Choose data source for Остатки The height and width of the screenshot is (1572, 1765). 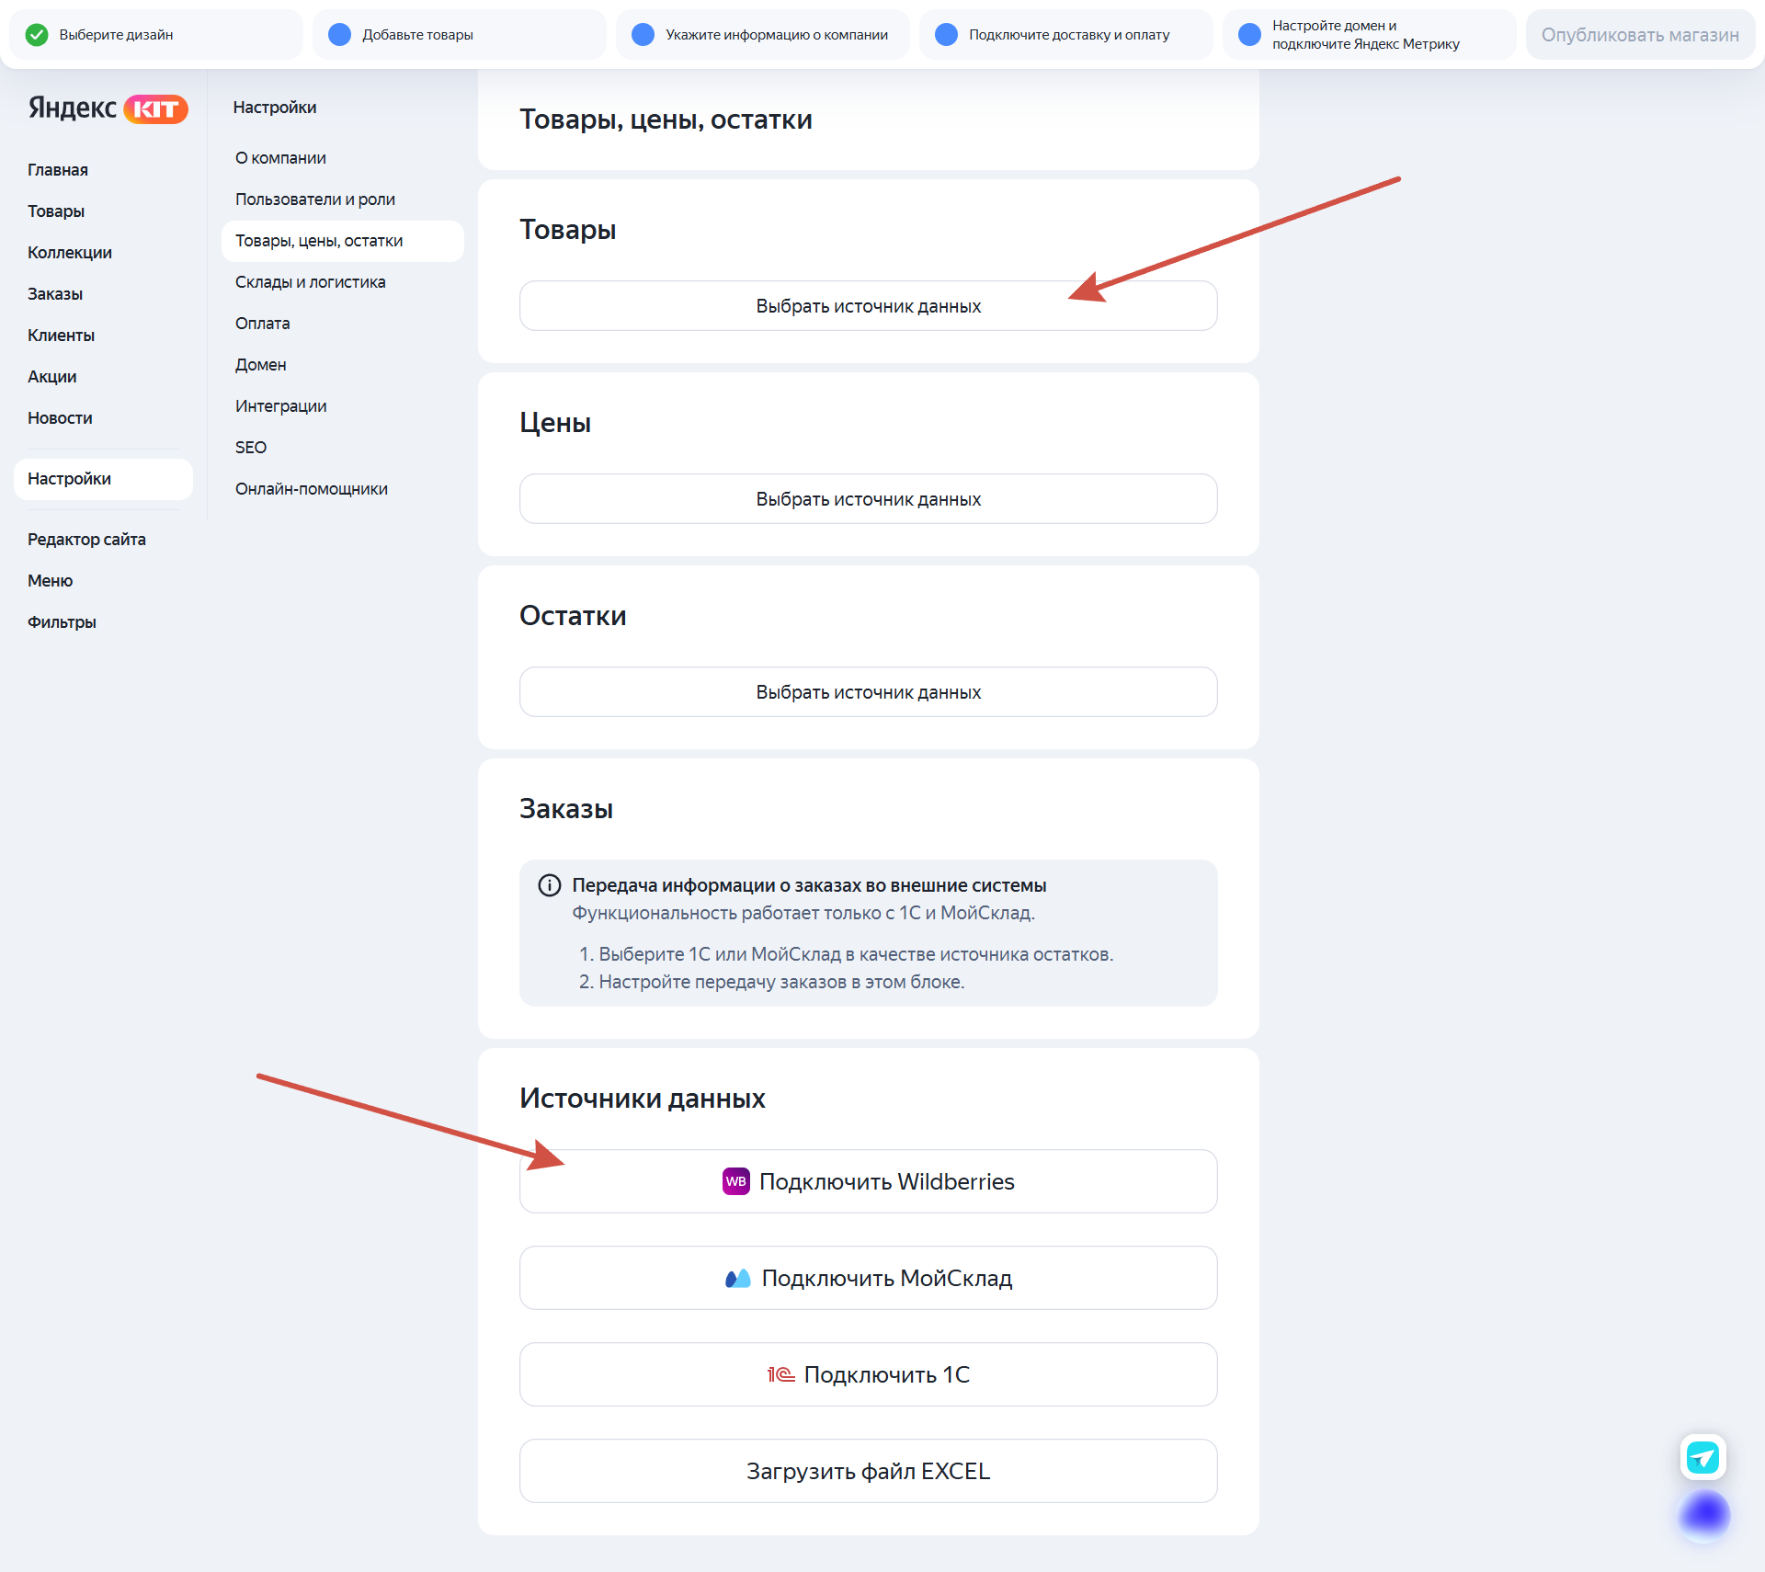pos(869,692)
